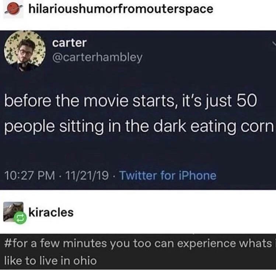Open the hilarioushumorfromouterspace blog name link
276x277 pixels.
tap(121, 9)
